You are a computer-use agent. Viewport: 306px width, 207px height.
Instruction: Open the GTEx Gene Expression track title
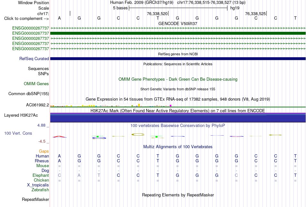(178, 99)
